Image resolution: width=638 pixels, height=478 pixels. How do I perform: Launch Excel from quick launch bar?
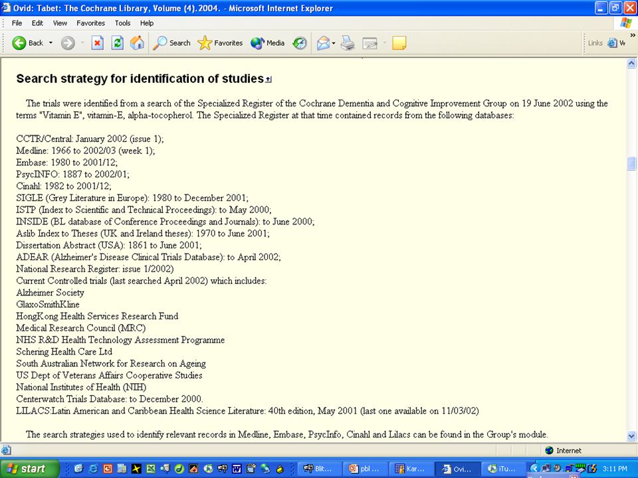151,469
